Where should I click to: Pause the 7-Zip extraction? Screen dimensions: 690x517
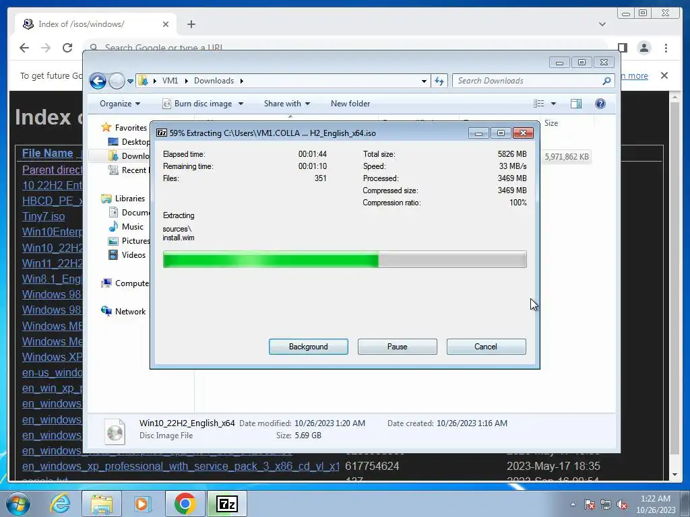click(x=397, y=347)
